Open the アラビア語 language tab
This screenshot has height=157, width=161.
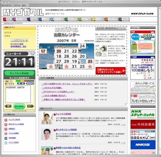(x=111, y=19)
